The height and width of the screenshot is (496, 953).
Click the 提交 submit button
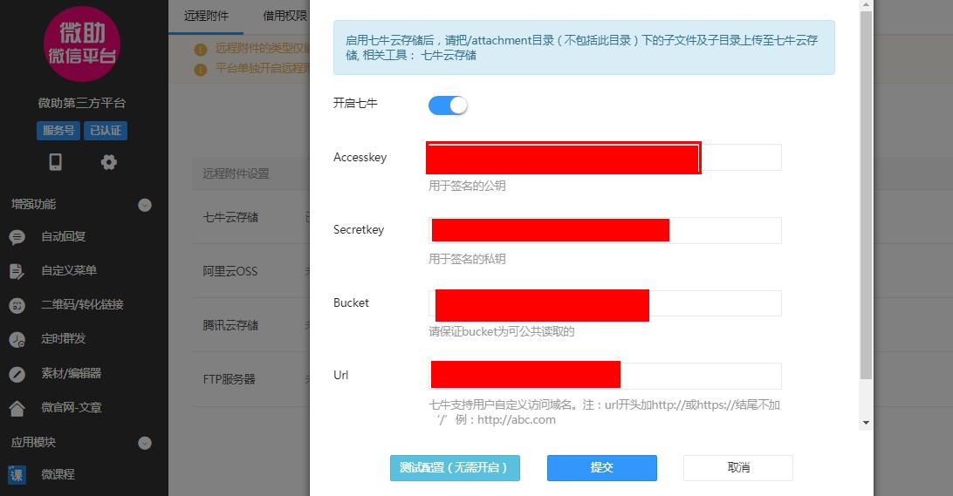coord(601,468)
